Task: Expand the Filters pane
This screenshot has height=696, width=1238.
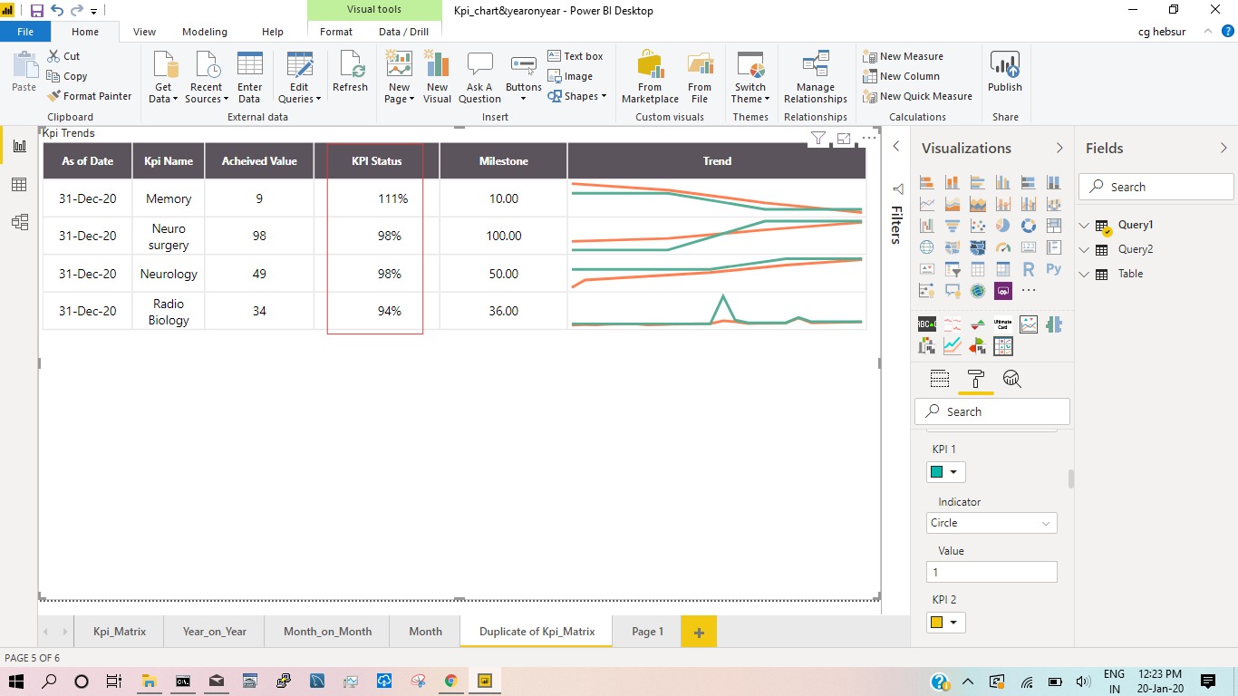Action: (x=895, y=147)
